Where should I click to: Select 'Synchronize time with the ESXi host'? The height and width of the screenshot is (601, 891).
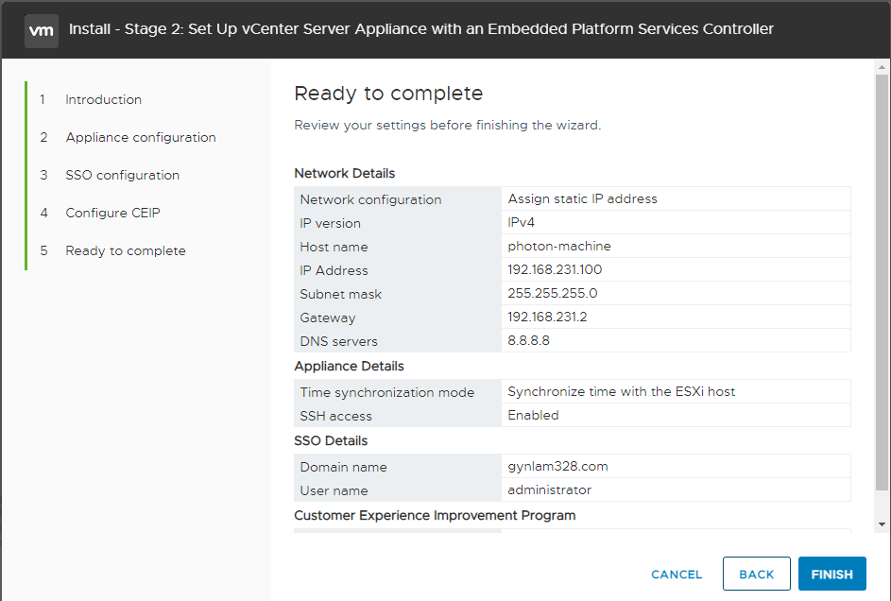(x=621, y=392)
